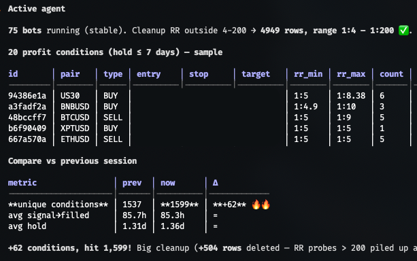Click rr_max value '1:10'
The width and height of the screenshot is (417, 261).
pos(346,106)
